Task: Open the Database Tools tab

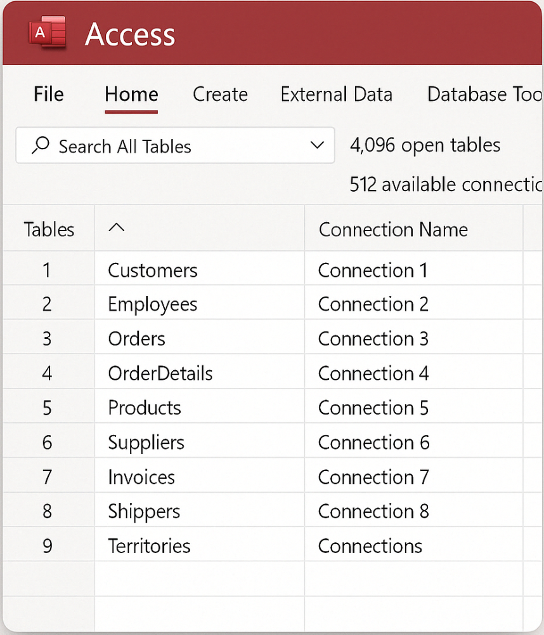Action: click(484, 95)
